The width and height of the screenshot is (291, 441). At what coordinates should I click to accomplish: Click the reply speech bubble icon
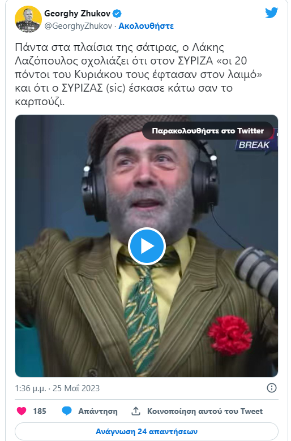pyautogui.click(x=67, y=411)
